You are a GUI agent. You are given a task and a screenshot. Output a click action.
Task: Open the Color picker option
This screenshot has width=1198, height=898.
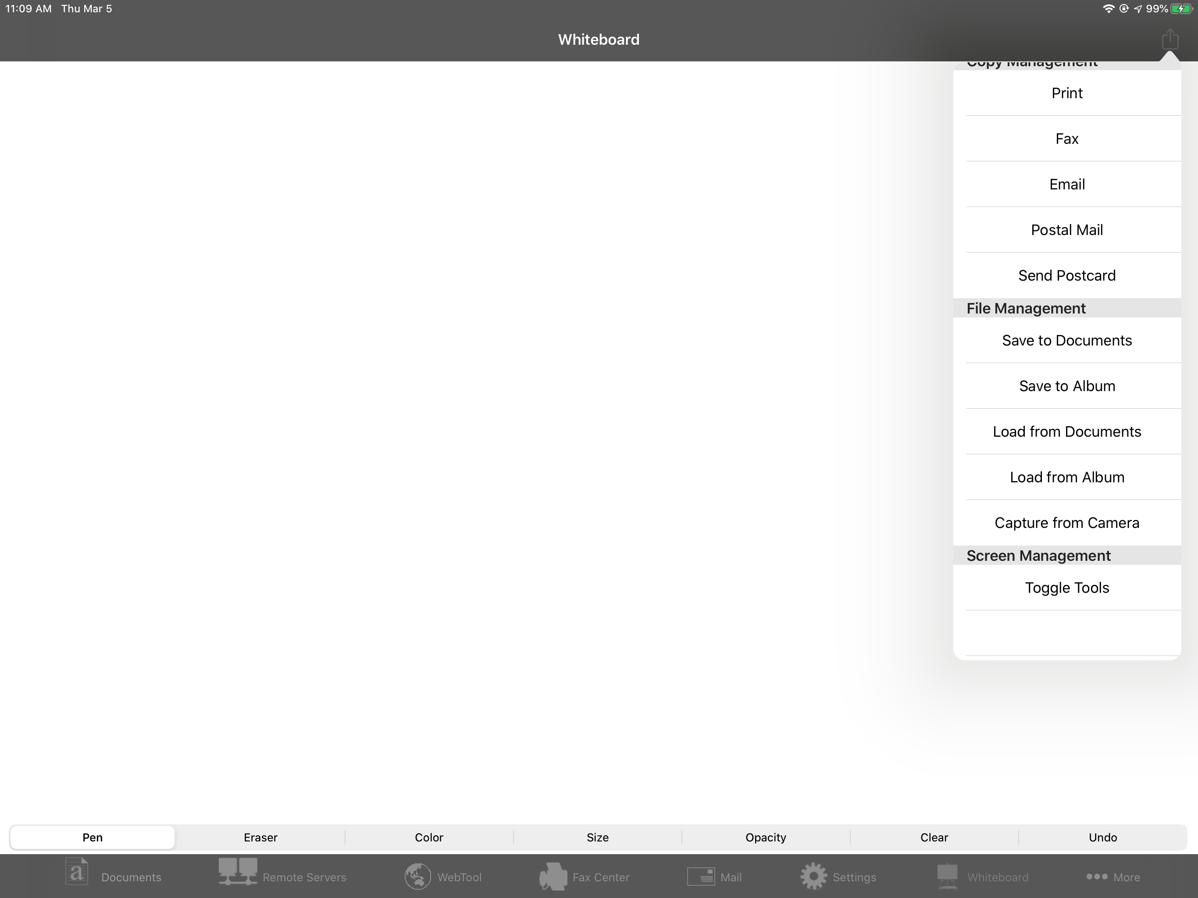click(x=429, y=837)
